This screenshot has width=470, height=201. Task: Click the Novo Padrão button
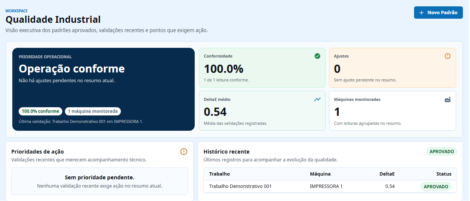coord(438,13)
